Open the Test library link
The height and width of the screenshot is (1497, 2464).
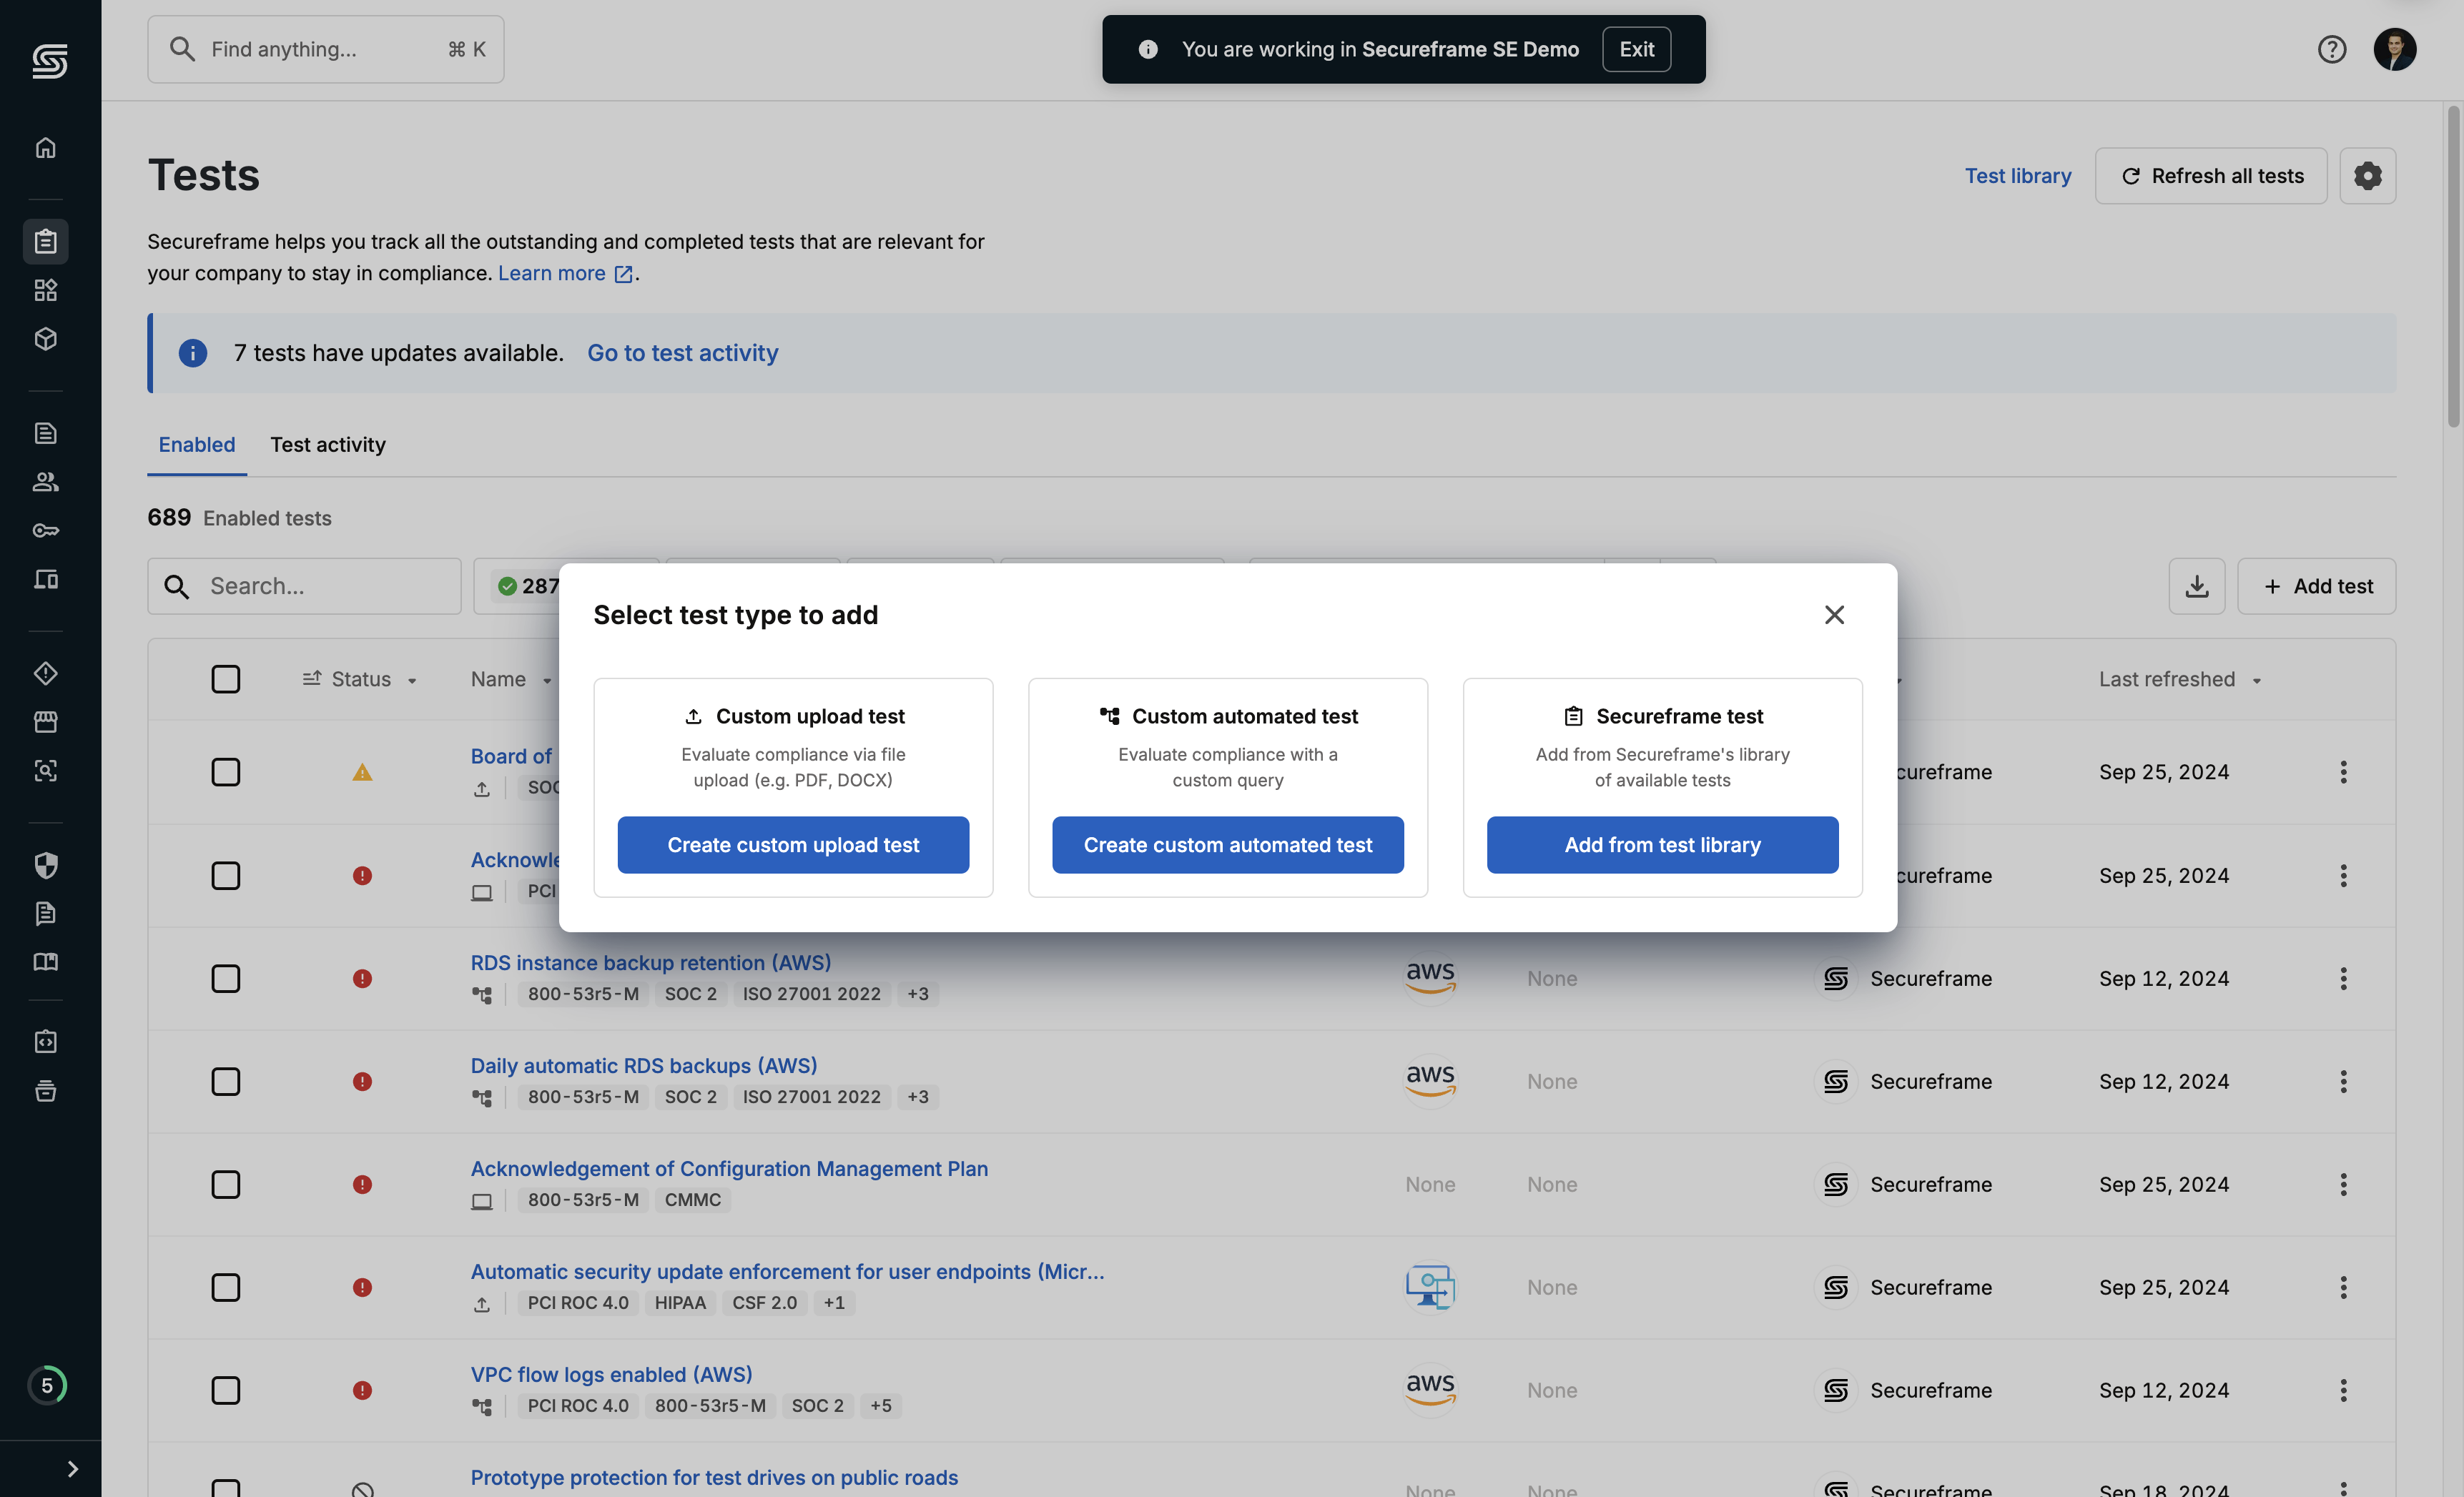(x=2018, y=176)
